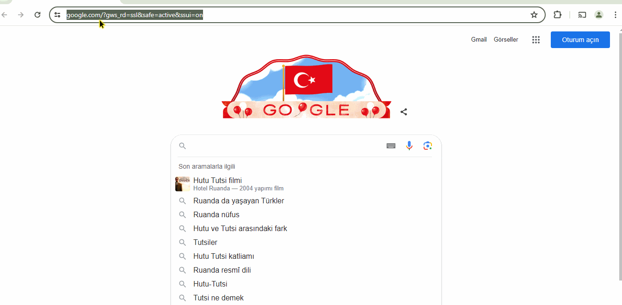Click the magnifier beside Ruanda nüfus

coord(183,215)
